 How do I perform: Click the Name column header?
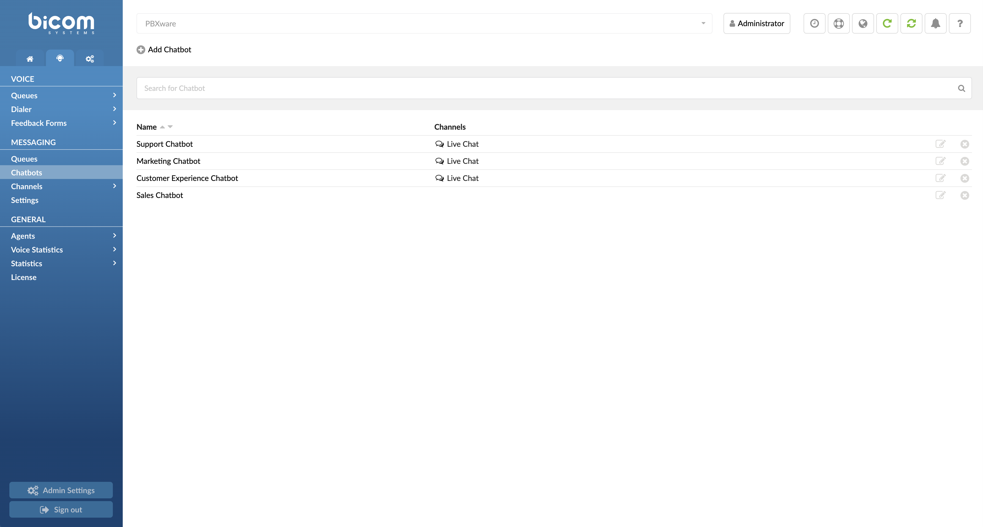[x=146, y=127]
